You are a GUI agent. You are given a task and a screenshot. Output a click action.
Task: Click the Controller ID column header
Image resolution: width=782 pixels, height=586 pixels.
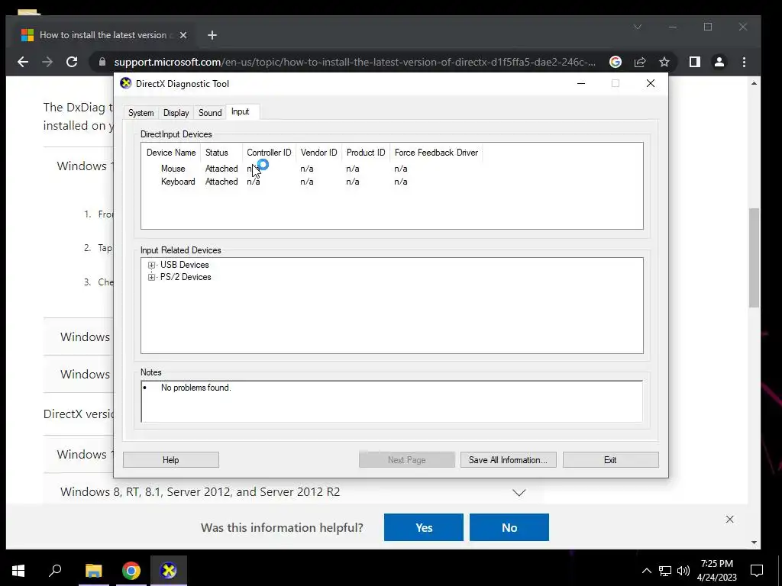pos(269,153)
